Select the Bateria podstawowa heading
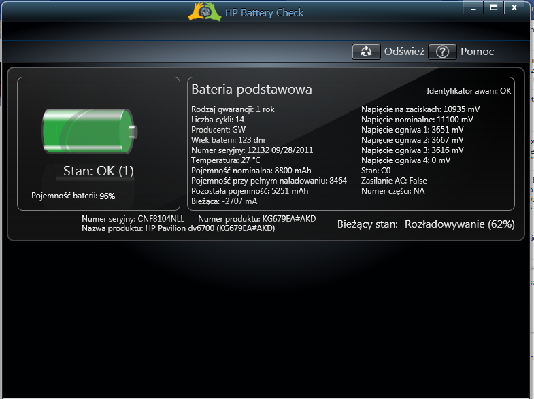Screen dimensions: 534x399 pyautogui.click(x=251, y=89)
